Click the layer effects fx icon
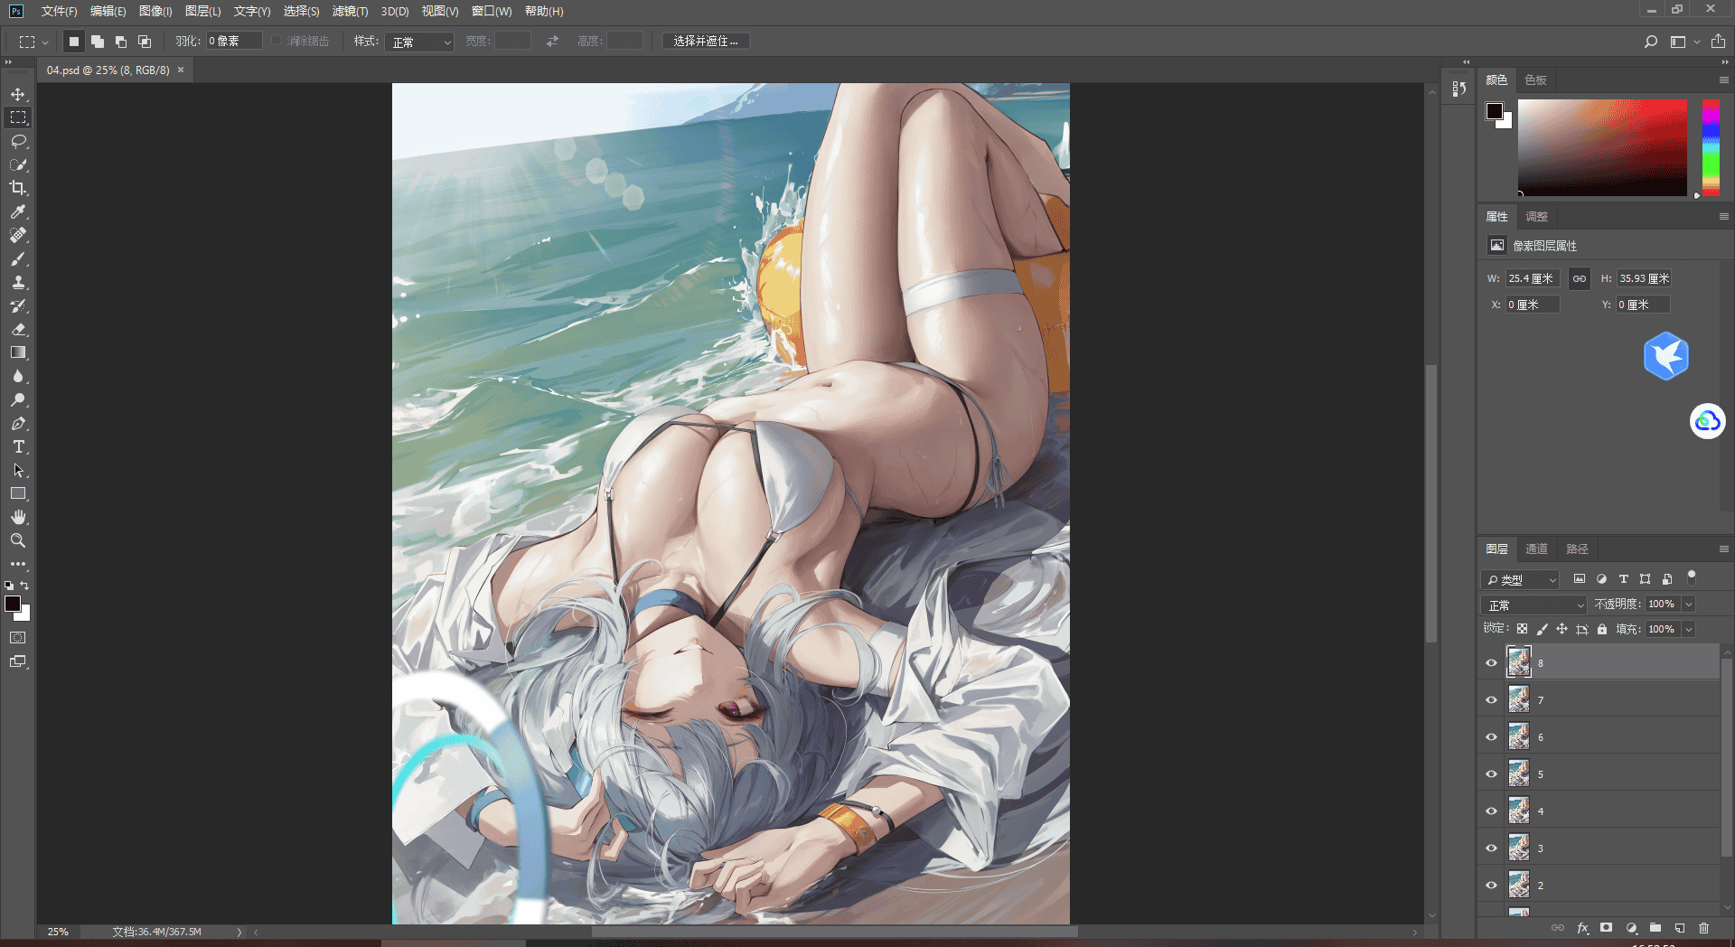 pyautogui.click(x=1582, y=928)
